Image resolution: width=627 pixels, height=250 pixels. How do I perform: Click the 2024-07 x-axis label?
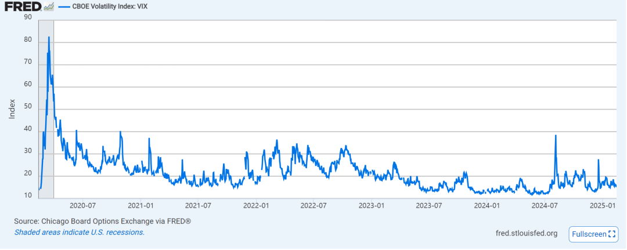point(545,205)
